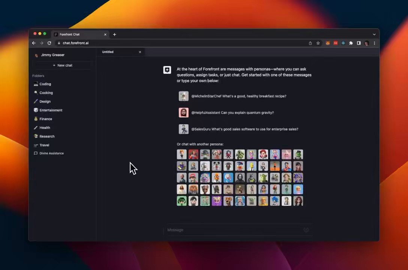Image resolution: width=408 pixels, height=270 pixels.
Task: Bookmark this page with the star icon
Action: tap(318, 43)
